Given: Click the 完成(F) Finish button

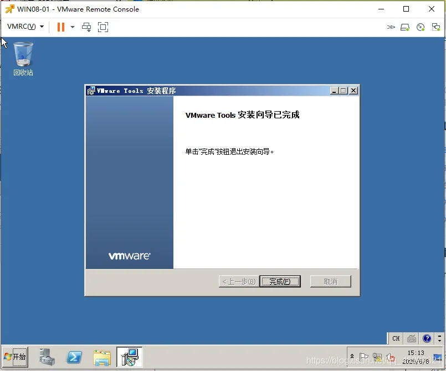Looking at the screenshot, I should (x=280, y=281).
